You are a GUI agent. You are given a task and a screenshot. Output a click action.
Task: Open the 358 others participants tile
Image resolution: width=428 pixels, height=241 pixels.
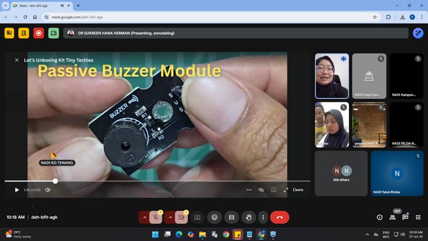click(341, 173)
